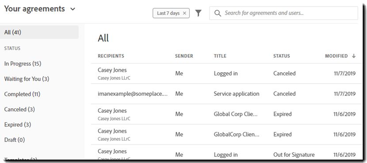Open the filter funnel icon
This screenshot has width=367, height=163.
coord(198,13)
